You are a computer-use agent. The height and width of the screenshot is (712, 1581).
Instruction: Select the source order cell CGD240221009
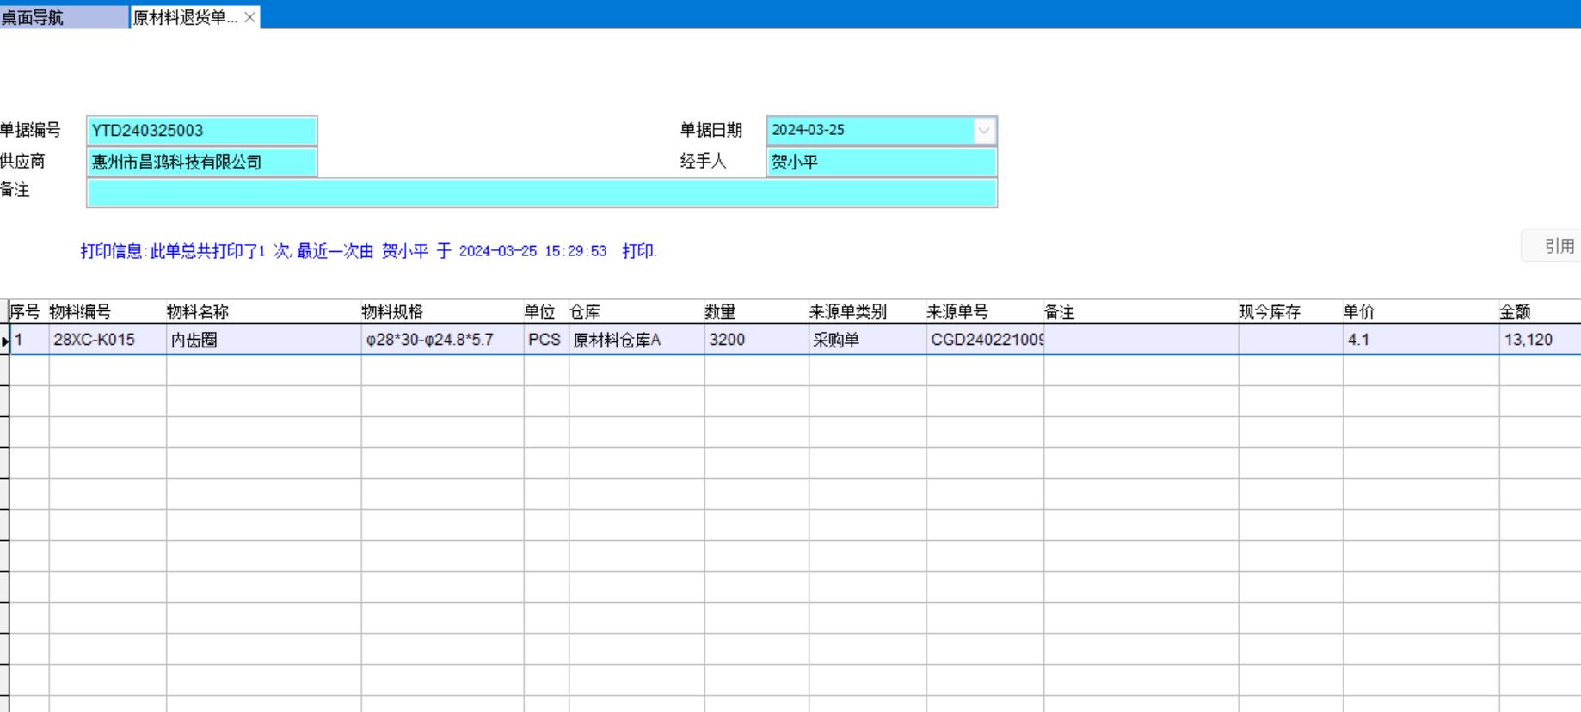[984, 340]
